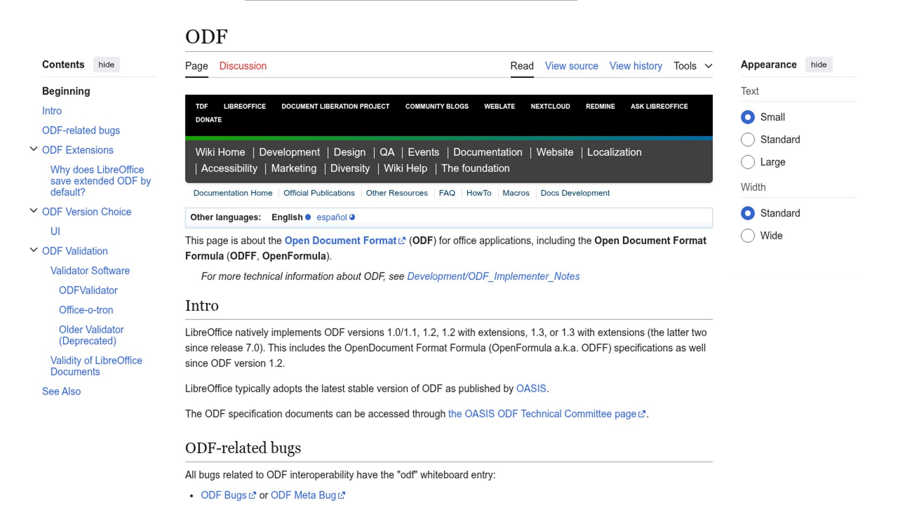Open the Diversity wiki section
This screenshot has height=505, width=898.
click(350, 168)
